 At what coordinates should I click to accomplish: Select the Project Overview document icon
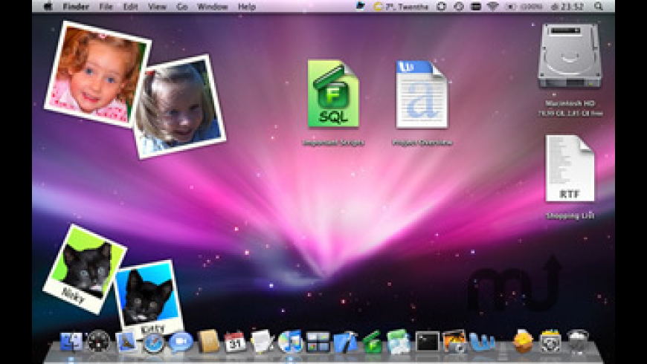click(x=422, y=94)
